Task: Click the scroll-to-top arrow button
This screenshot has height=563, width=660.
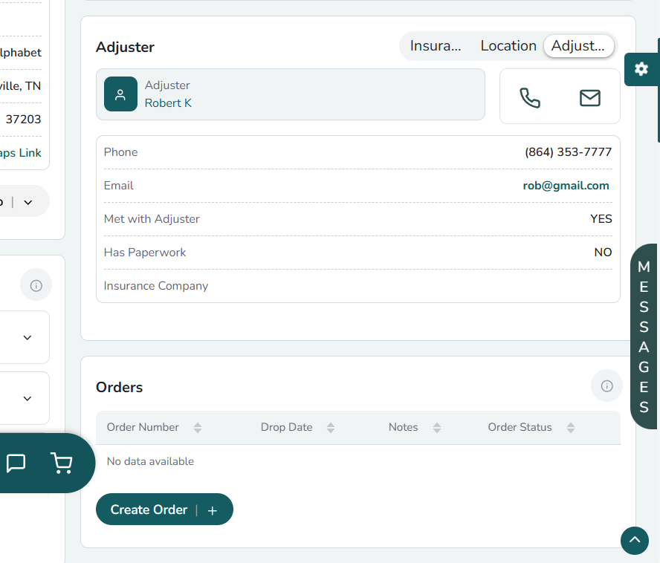Action: (634, 540)
